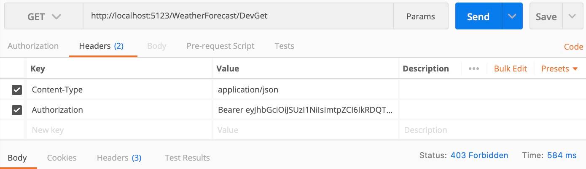The height and width of the screenshot is (169, 586).
Task: Select the Tests tab
Action: [x=284, y=46]
